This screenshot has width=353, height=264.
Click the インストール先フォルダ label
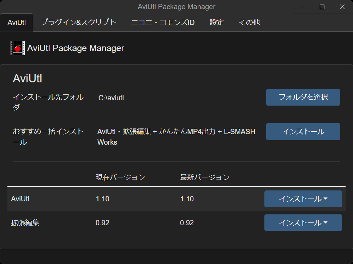[x=48, y=102]
